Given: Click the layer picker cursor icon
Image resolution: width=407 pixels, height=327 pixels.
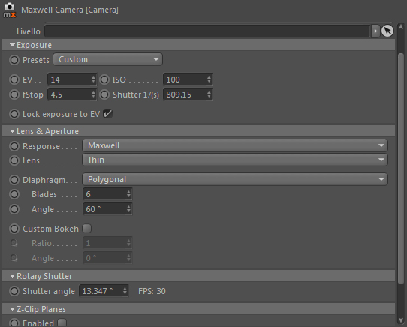Looking at the screenshot, I should tap(387, 31).
